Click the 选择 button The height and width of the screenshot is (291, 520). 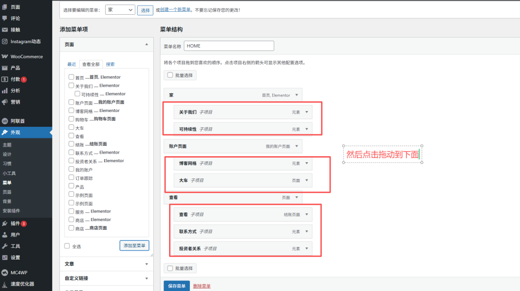coord(145,10)
